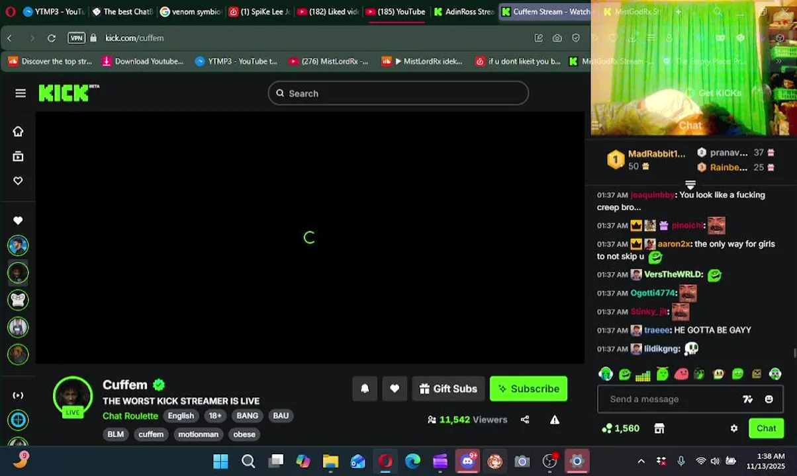Open the sidebar live broadcast icon
The height and width of the screenshot is (476, 797).
click(18, 395)
